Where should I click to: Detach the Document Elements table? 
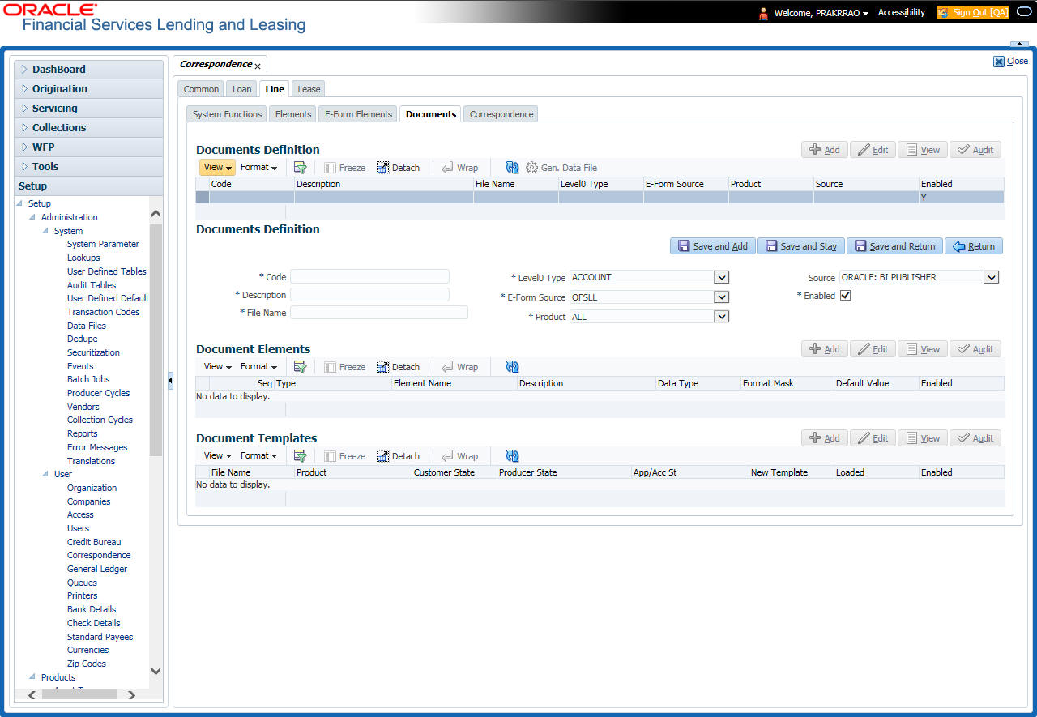point(398,367)
